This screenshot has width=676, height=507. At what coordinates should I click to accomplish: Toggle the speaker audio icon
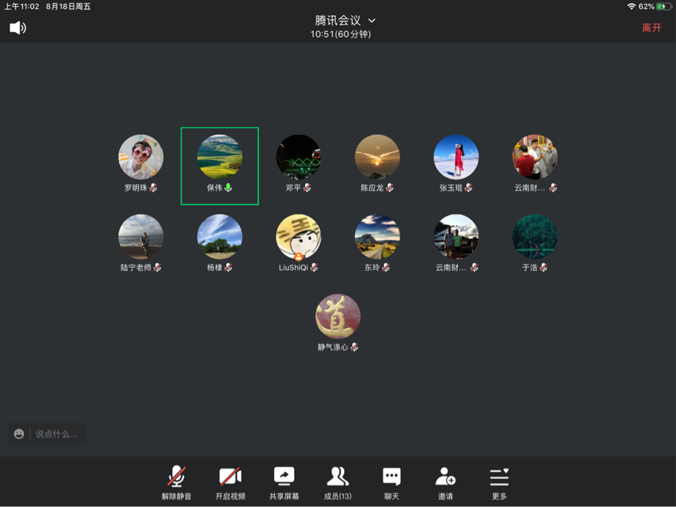[x=18, y=28]
